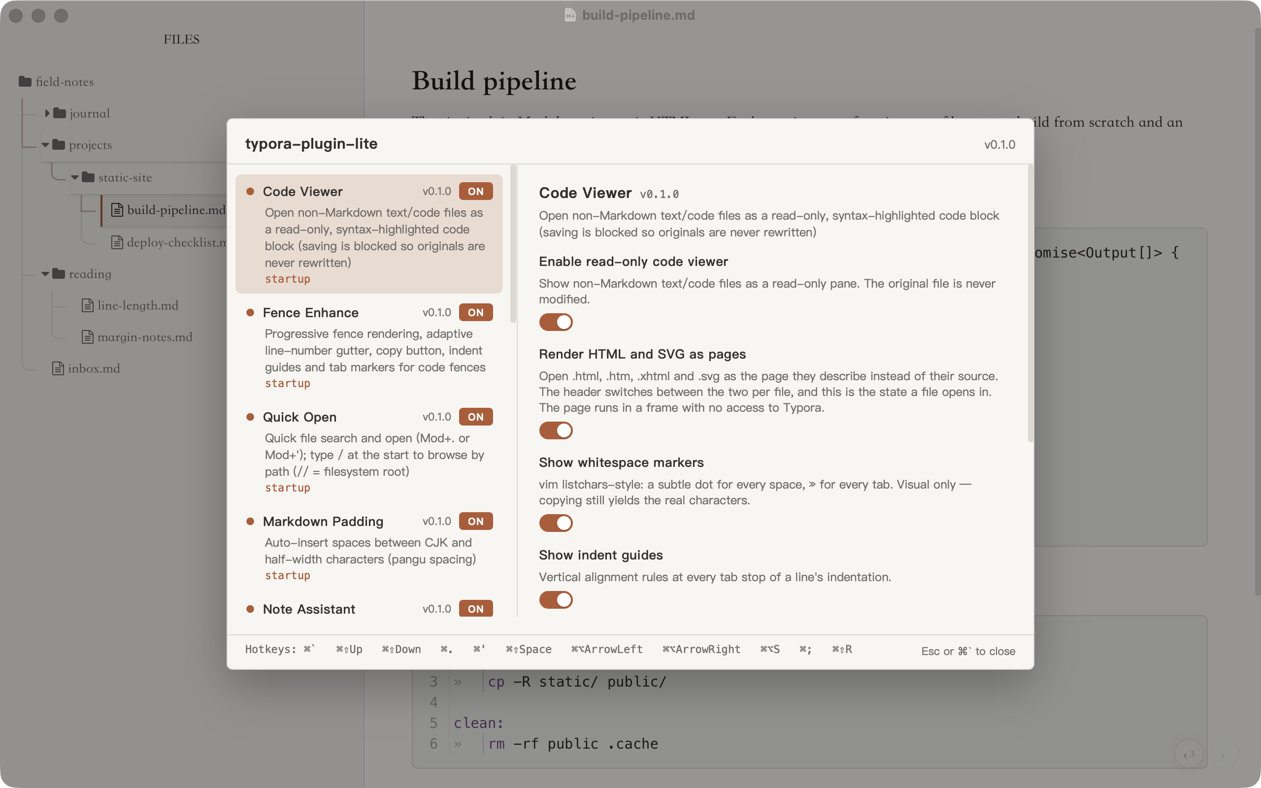The width and height of the screenshot is (1261, 788).
Task: Open inbox.md in file tree
Action: 94,368
